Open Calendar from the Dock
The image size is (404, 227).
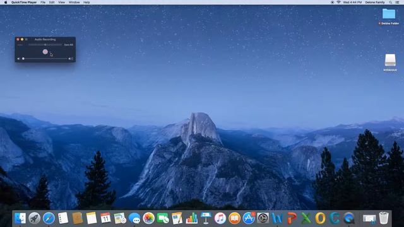click(x=105, y=218)
